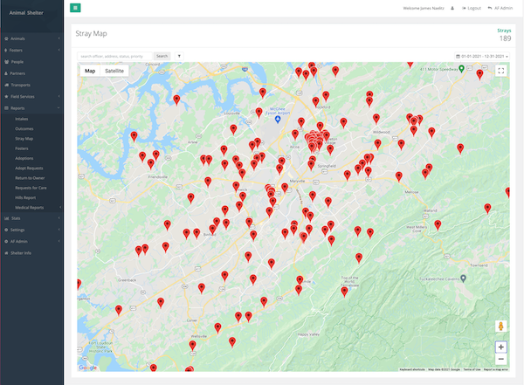
Task: Expand the Animals menu
Action: pos(31,38)
